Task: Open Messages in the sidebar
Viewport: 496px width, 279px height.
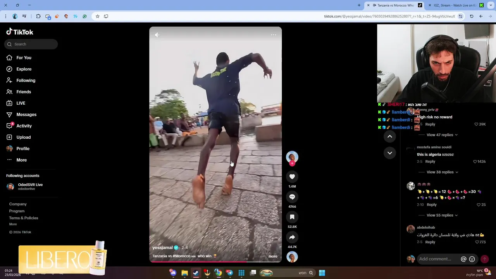Action: (x=26, y=115)
